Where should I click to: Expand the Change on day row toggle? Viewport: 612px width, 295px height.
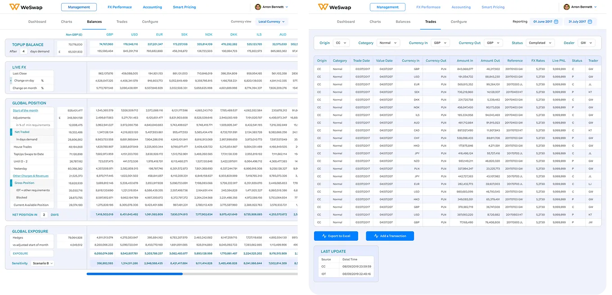click(11, 81)
